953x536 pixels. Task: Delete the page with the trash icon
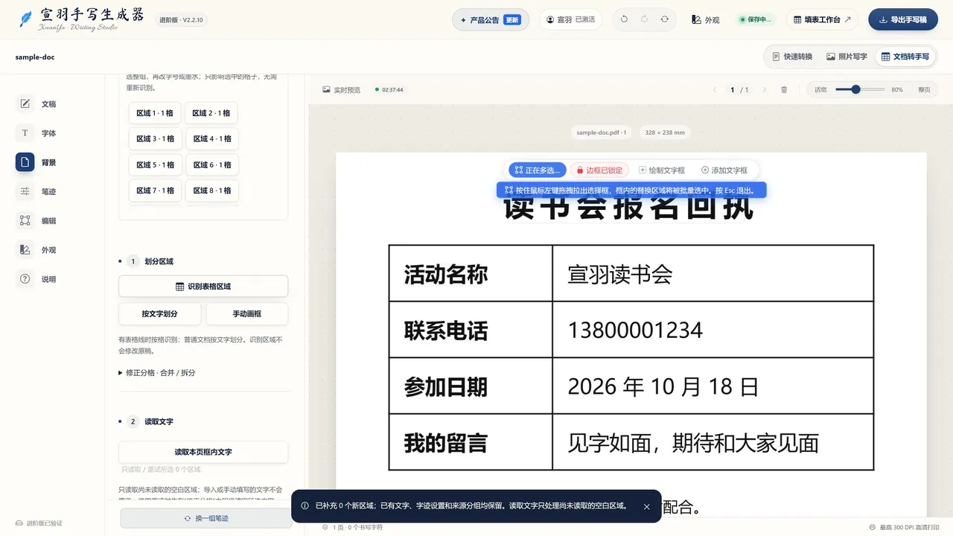click(784, 89)
